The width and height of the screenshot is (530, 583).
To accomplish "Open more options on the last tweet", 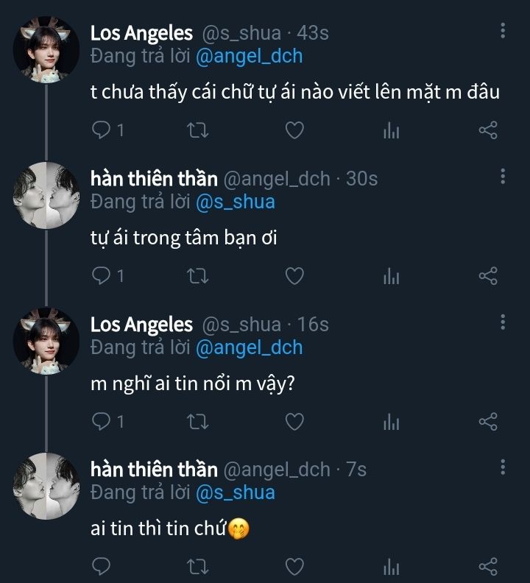I will (503, 467).
